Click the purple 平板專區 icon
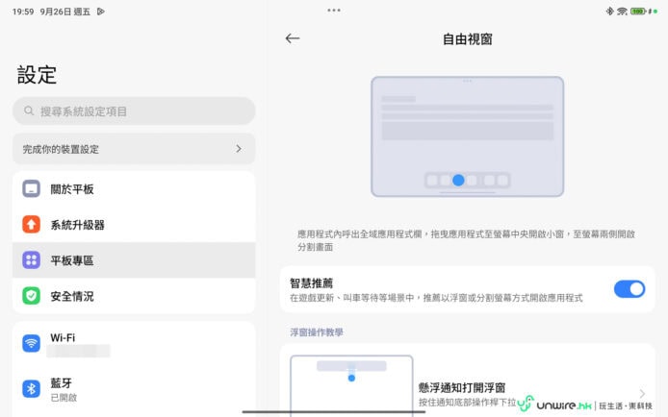 click(x=32, y=260)
